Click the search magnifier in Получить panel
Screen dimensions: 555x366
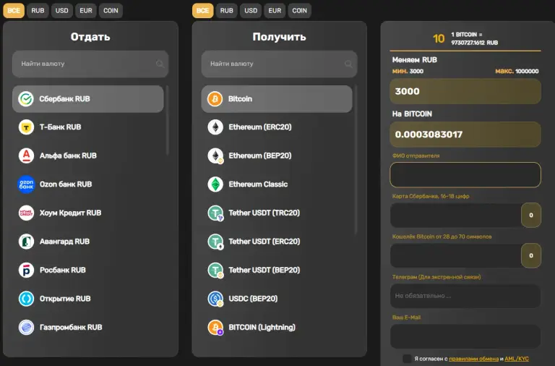pyautogui.click(x=348, y=64)
